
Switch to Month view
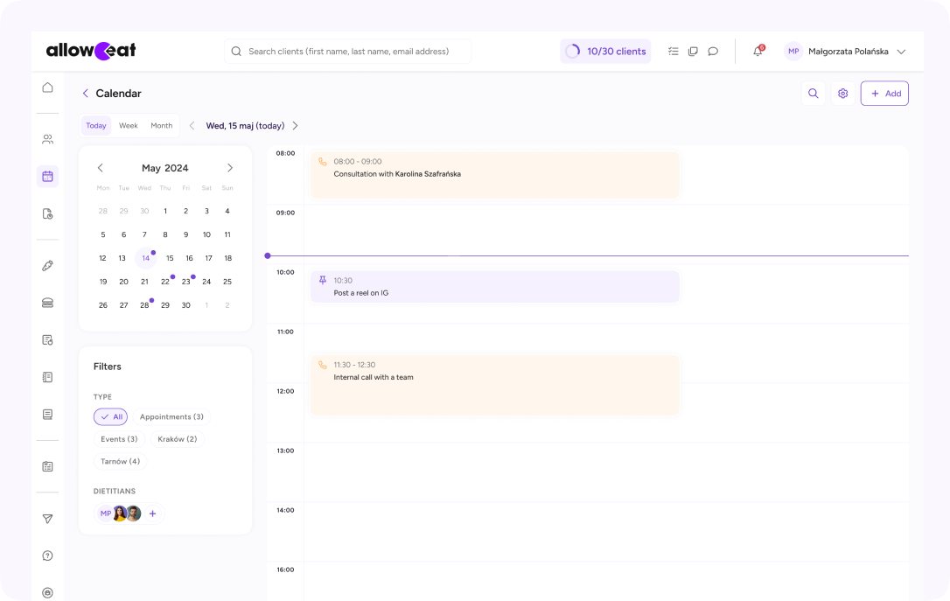(161, 125)
